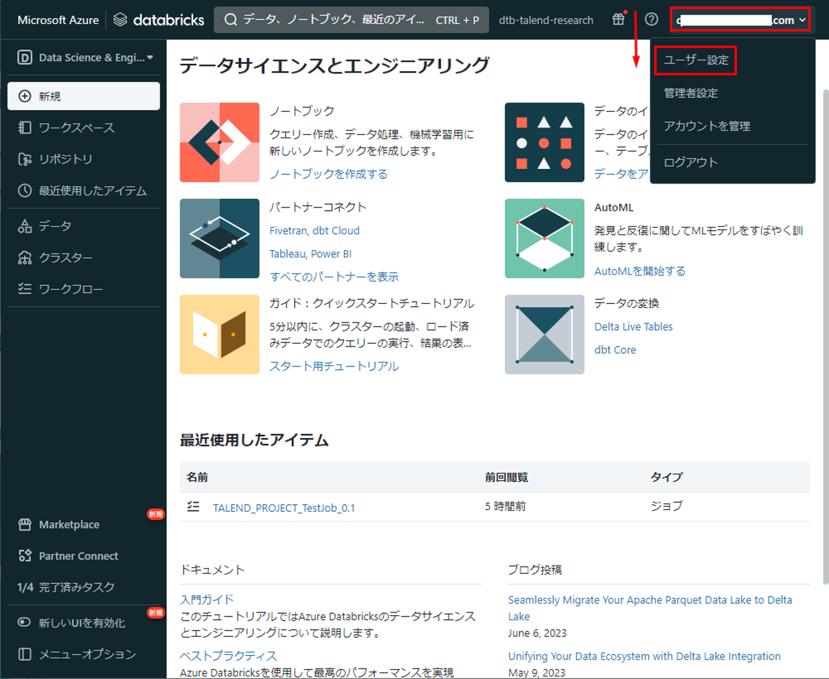Click the plus icon beside 新規
Image resolution: width=829 pixels, height=679 pixels.
[25, 96]
